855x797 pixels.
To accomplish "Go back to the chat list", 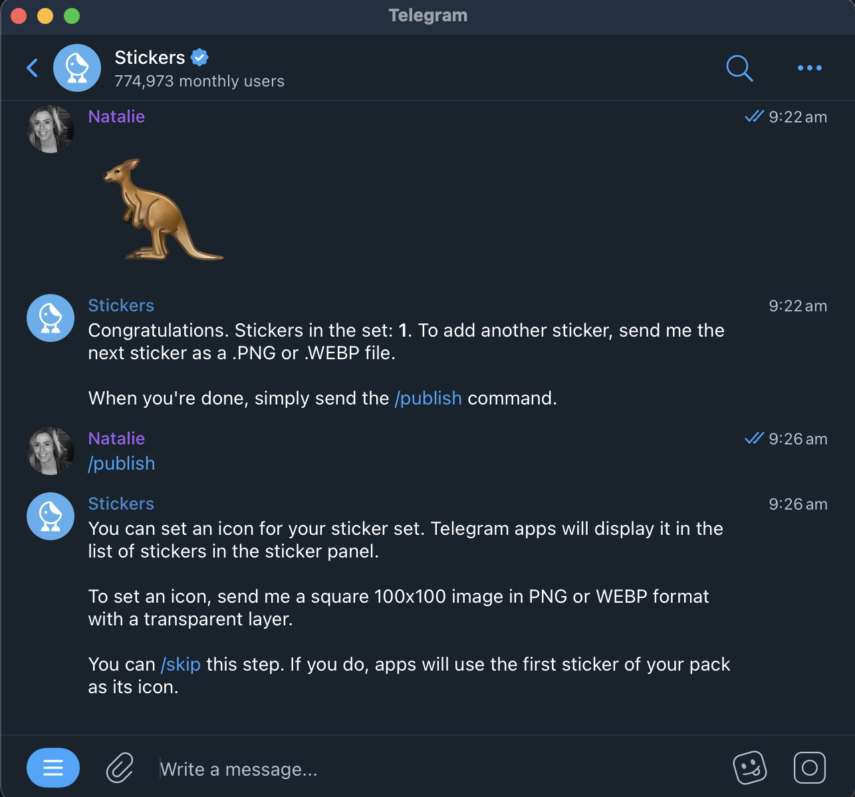I will click(x=32, y=68).
